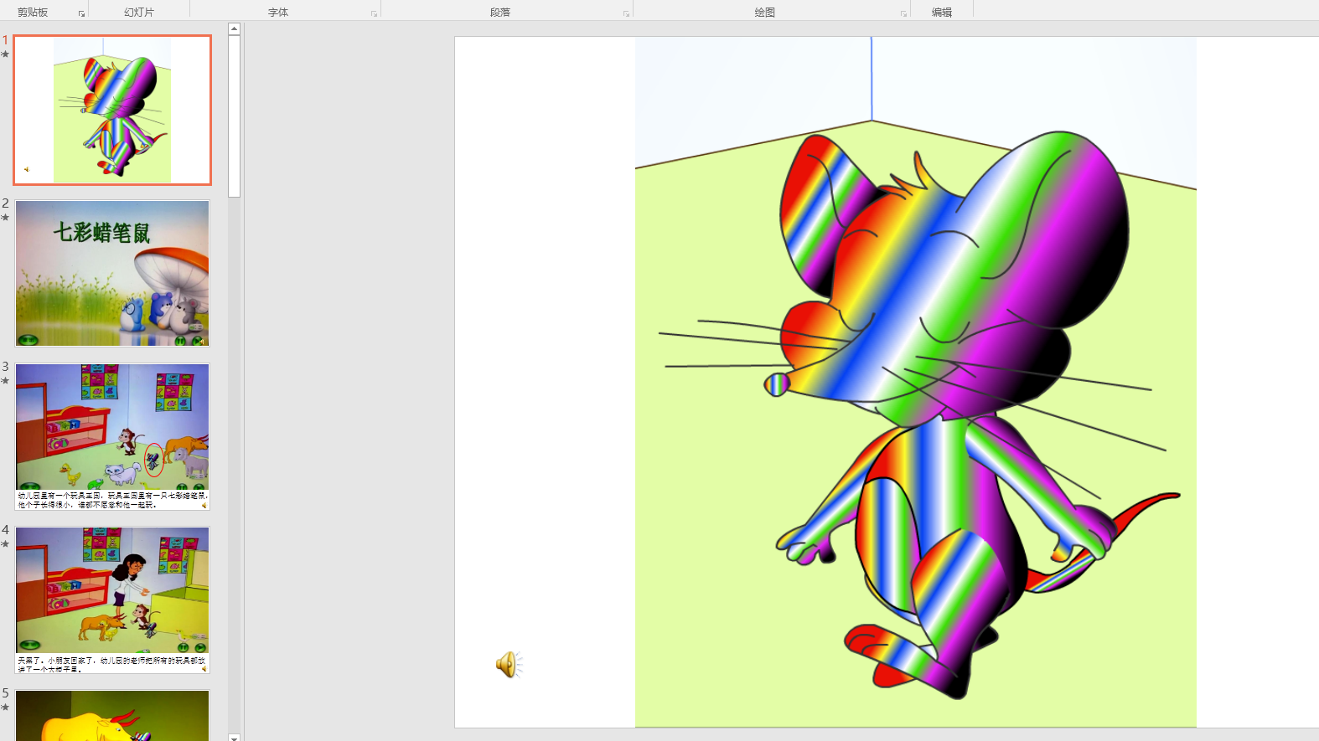Click the 字体 group label
Screen dimensions: 1319x741
click(x=278, y=13)
